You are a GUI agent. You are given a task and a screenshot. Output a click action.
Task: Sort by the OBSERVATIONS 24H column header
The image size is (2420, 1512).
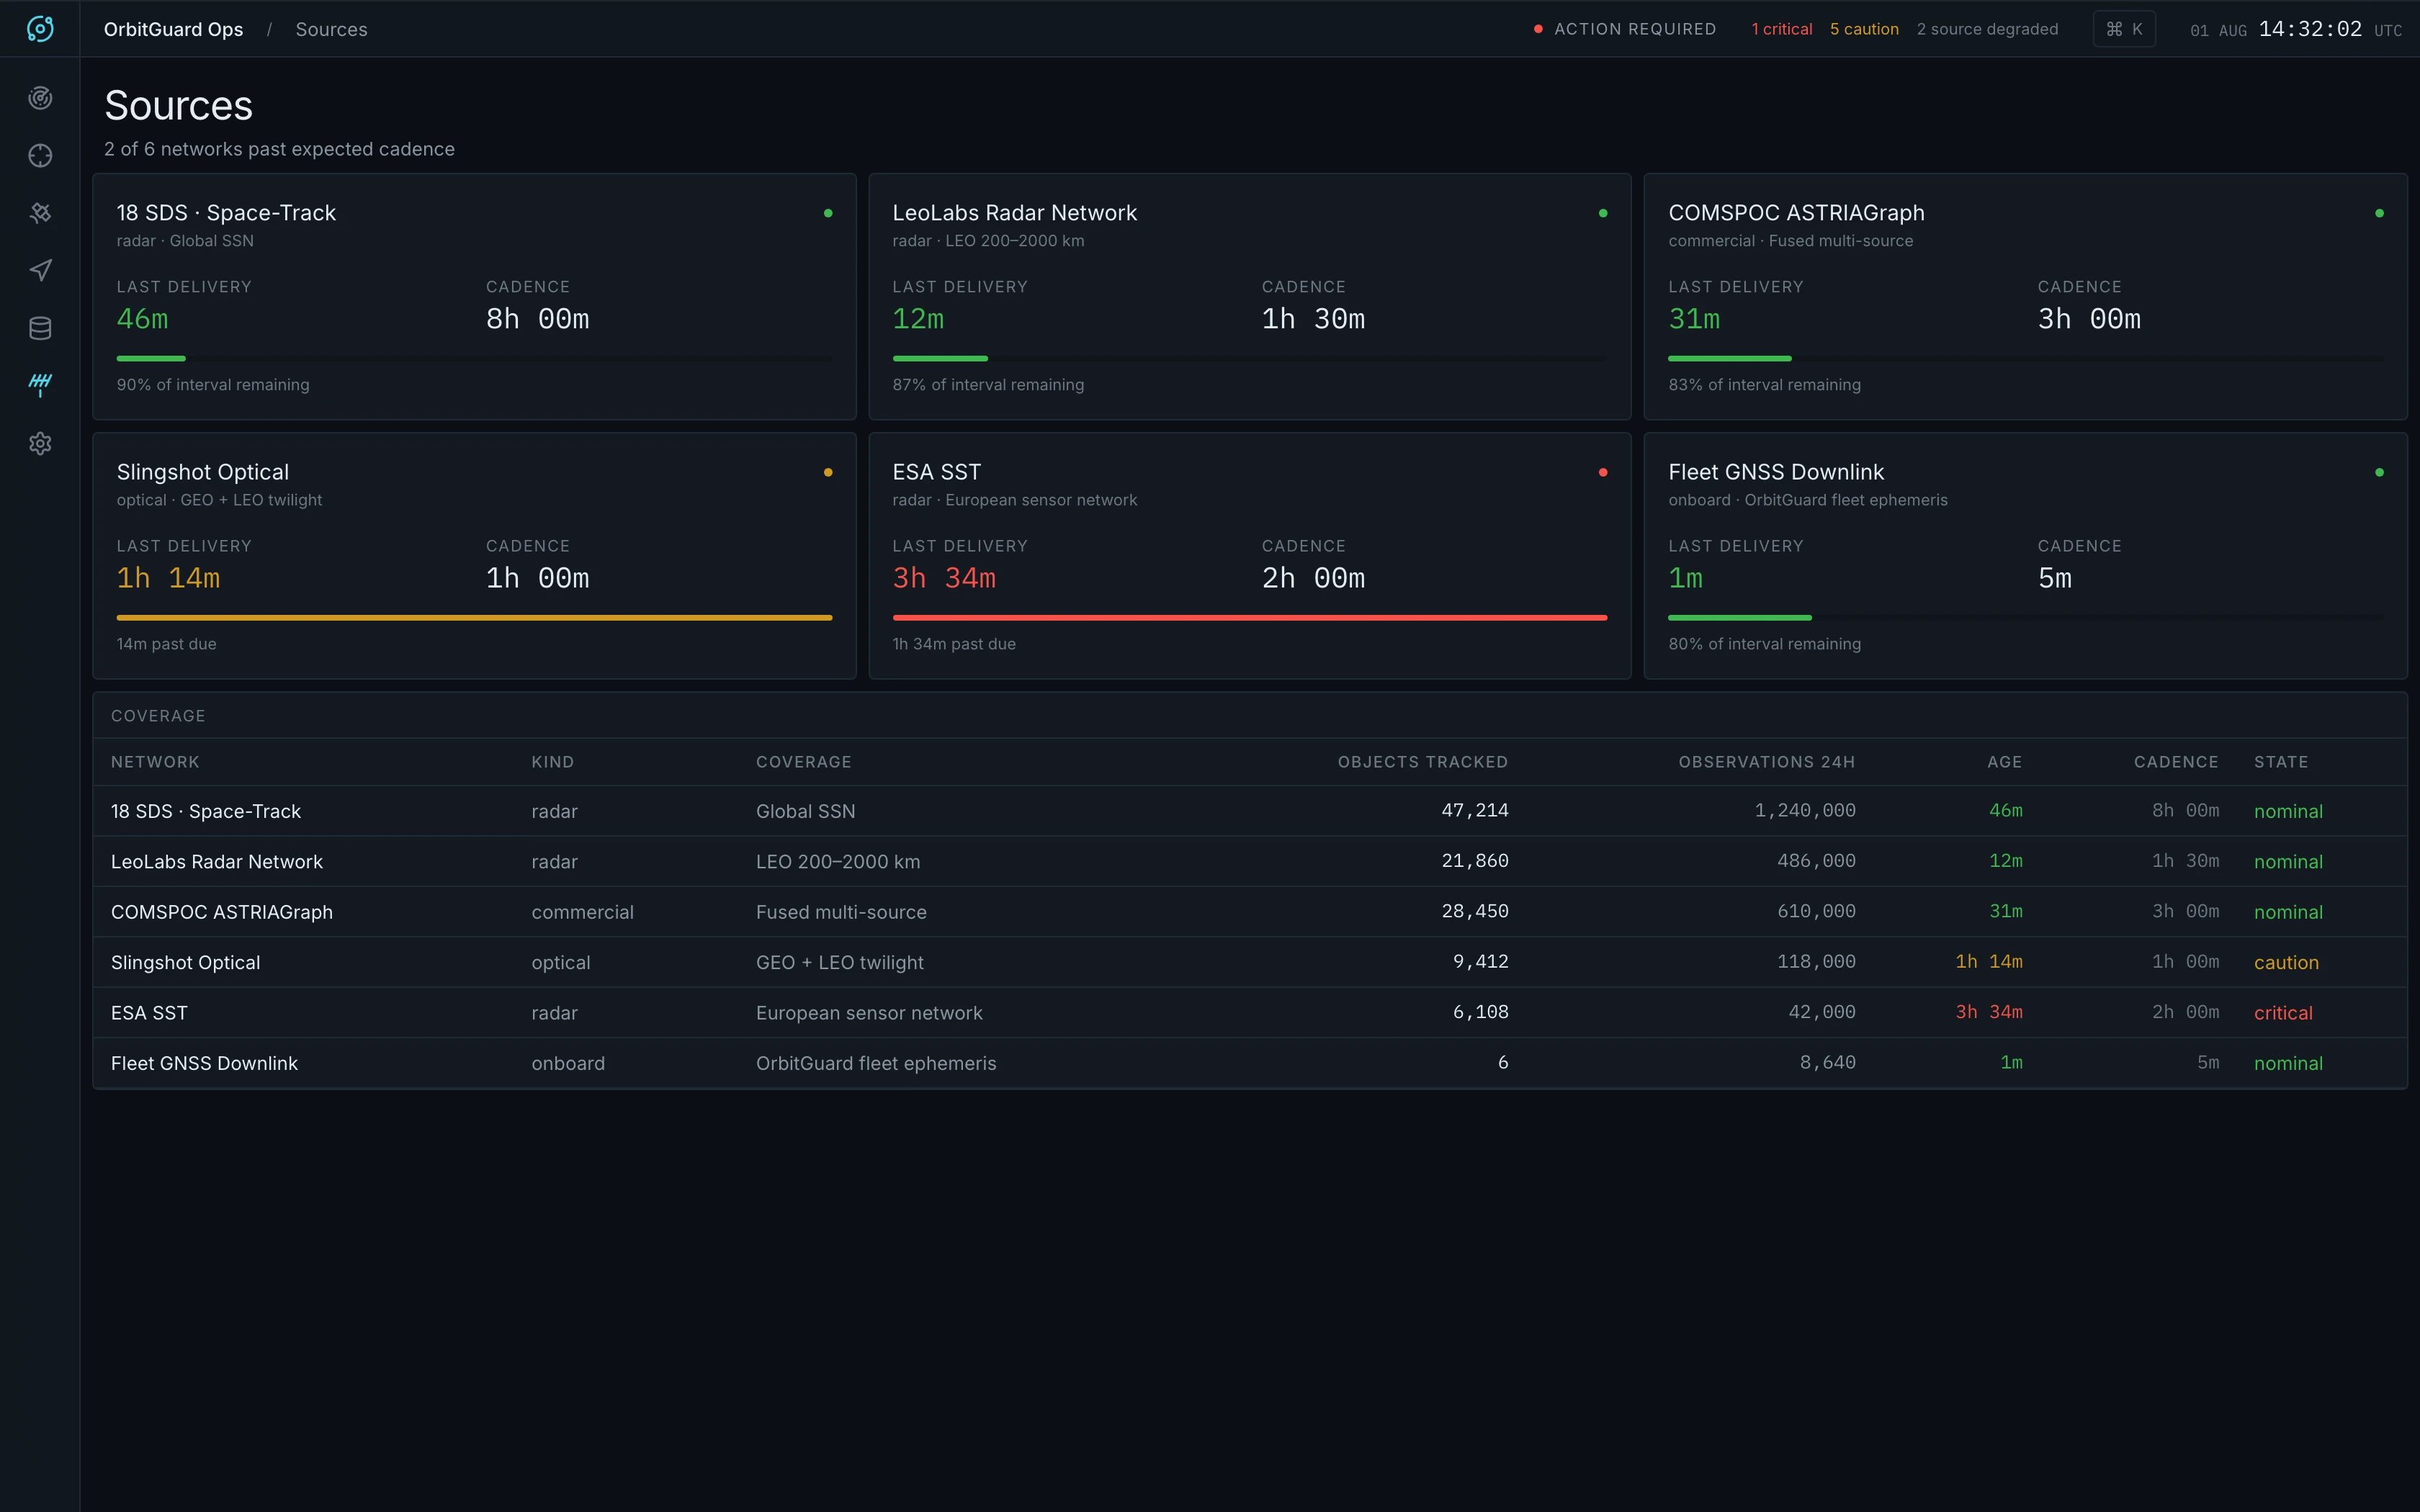pyautogui.click(x=1766, y=762)
